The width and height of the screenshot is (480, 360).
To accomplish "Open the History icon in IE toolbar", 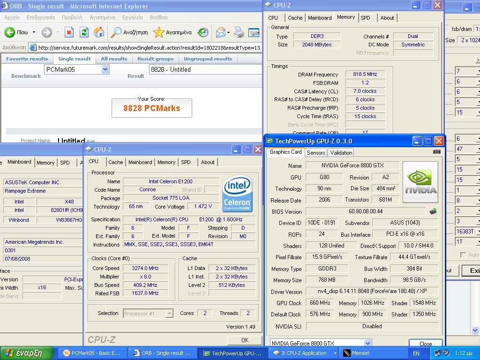I will (203, 32).
